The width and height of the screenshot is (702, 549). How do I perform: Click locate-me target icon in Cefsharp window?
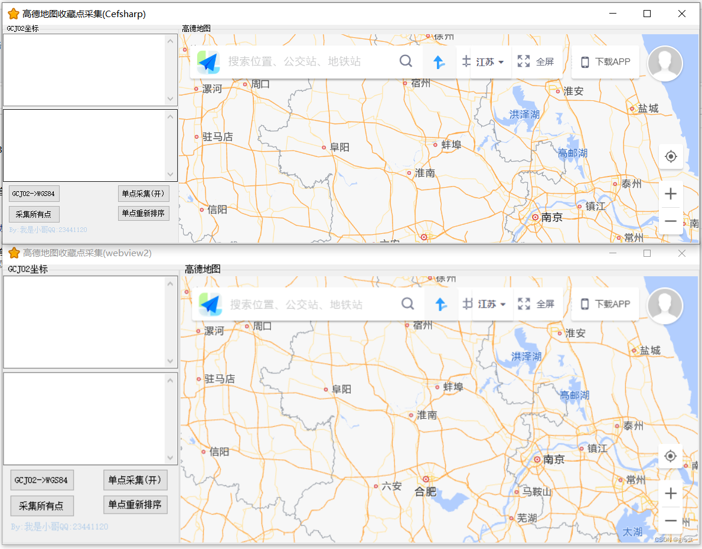[x=671, y=156]
